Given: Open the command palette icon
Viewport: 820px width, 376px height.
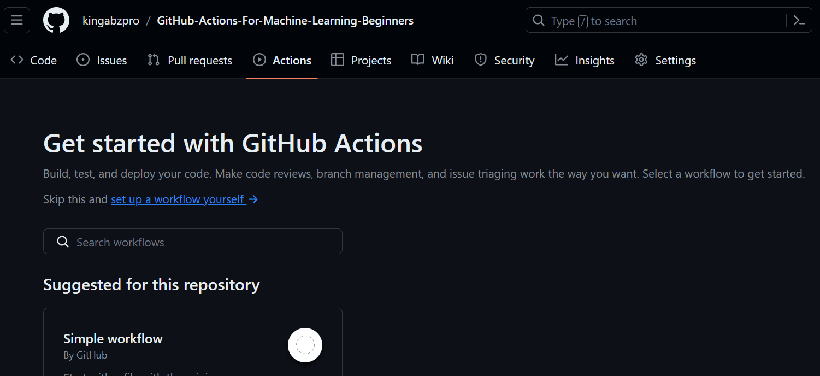Looking at the screenshot, I should [799, 21].
